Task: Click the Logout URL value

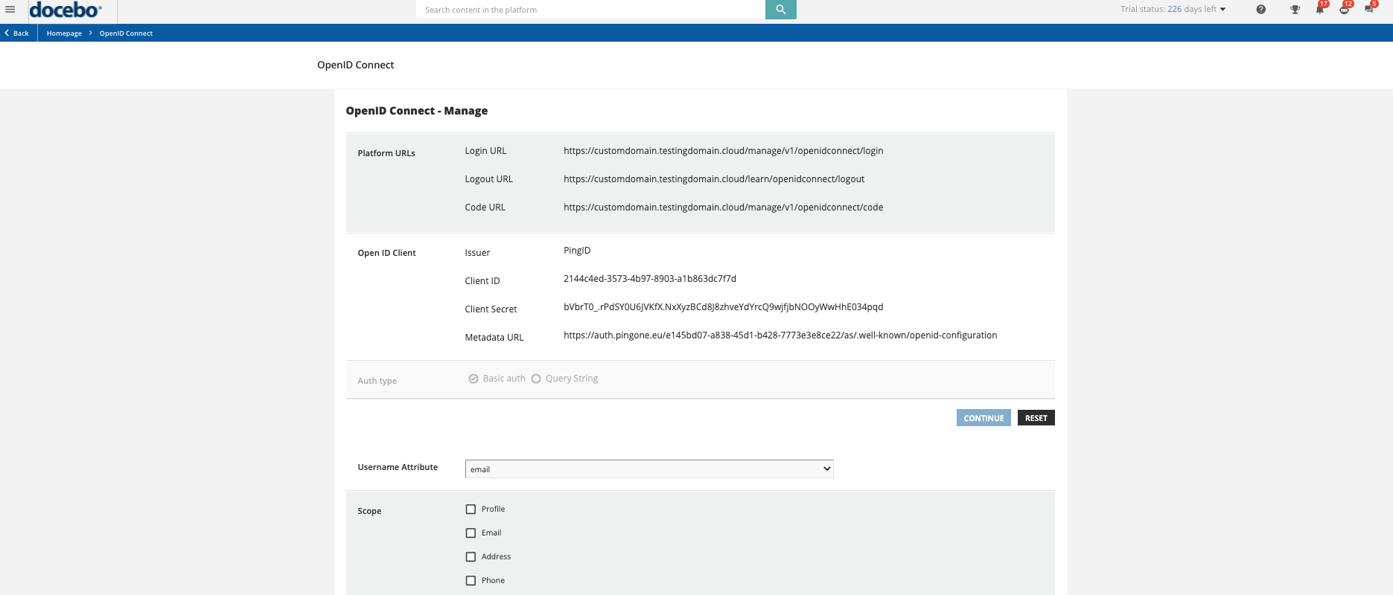Action: pos(714,179)
